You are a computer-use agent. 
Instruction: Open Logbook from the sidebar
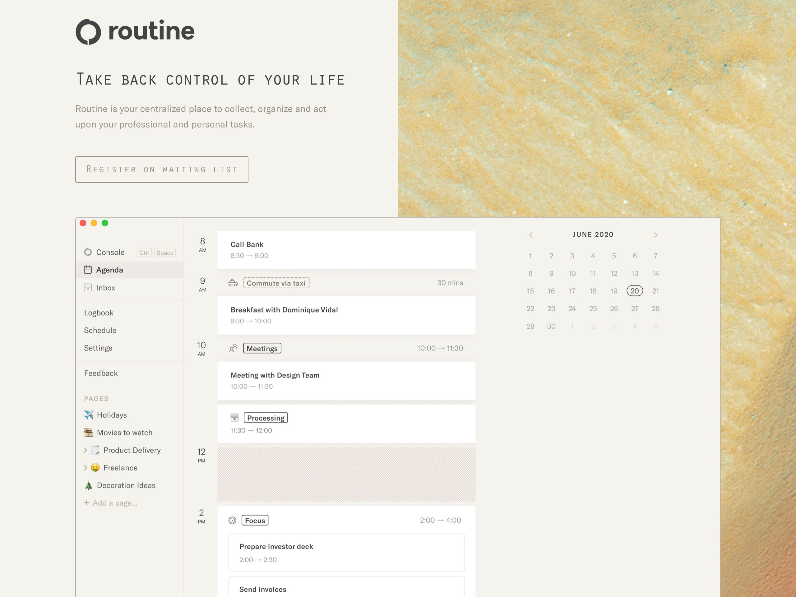click(99, 313)
